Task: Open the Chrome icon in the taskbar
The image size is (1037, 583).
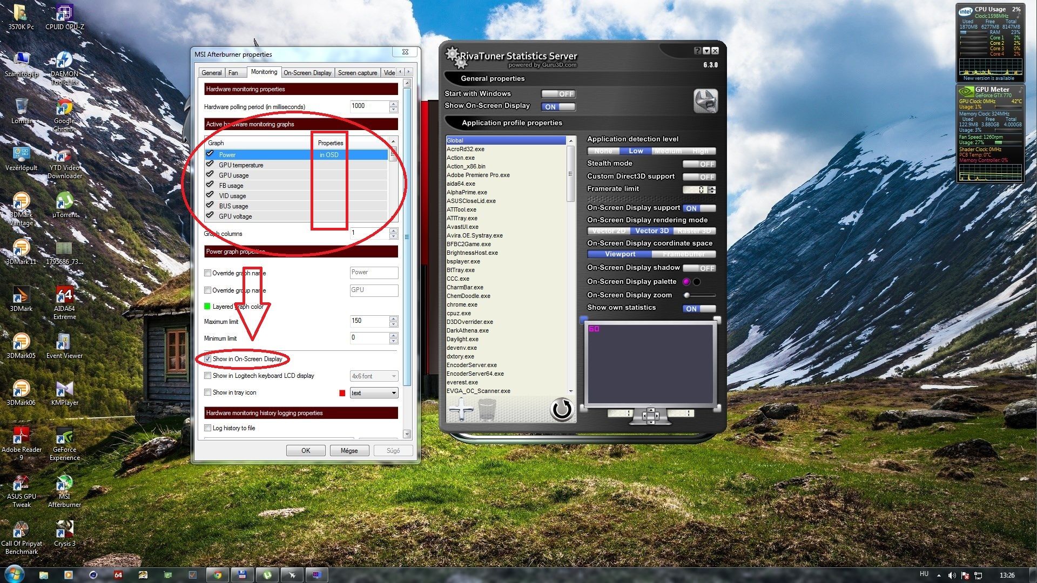Action: [x=218, y=575]
